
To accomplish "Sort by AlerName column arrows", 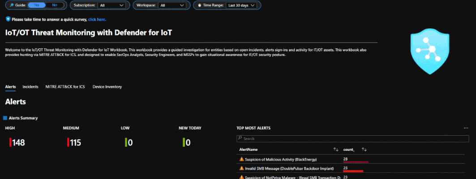I will coord(336,149).
